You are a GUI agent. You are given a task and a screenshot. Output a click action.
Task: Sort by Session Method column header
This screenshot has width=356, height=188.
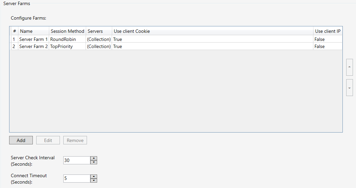point(67,31)
